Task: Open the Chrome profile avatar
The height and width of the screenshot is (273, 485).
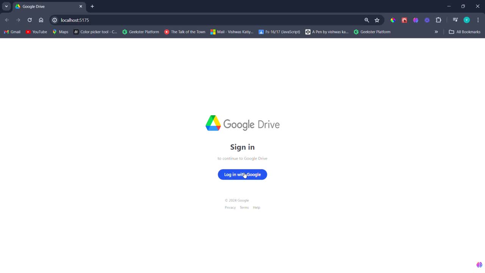Action: click(x=467, y=20)
